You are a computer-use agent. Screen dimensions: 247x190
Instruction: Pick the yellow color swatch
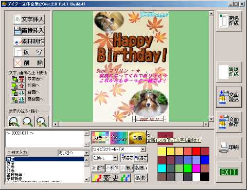162,151
